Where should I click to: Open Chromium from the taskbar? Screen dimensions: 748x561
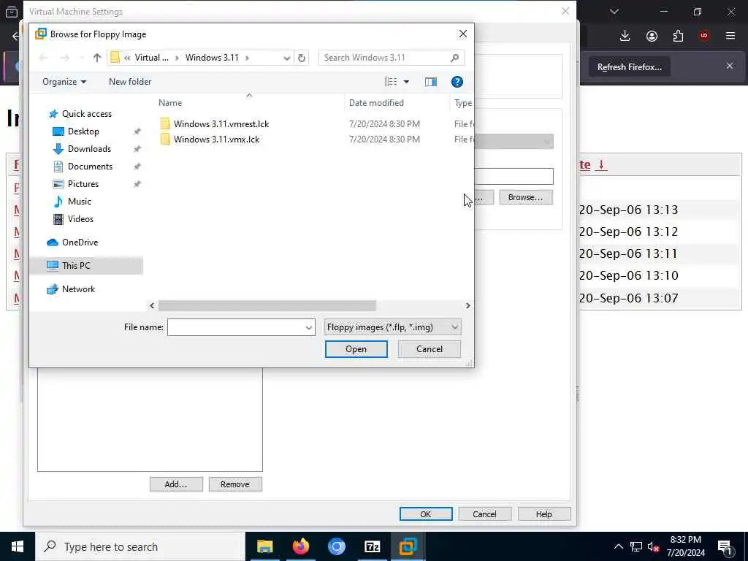pos(336,546)
